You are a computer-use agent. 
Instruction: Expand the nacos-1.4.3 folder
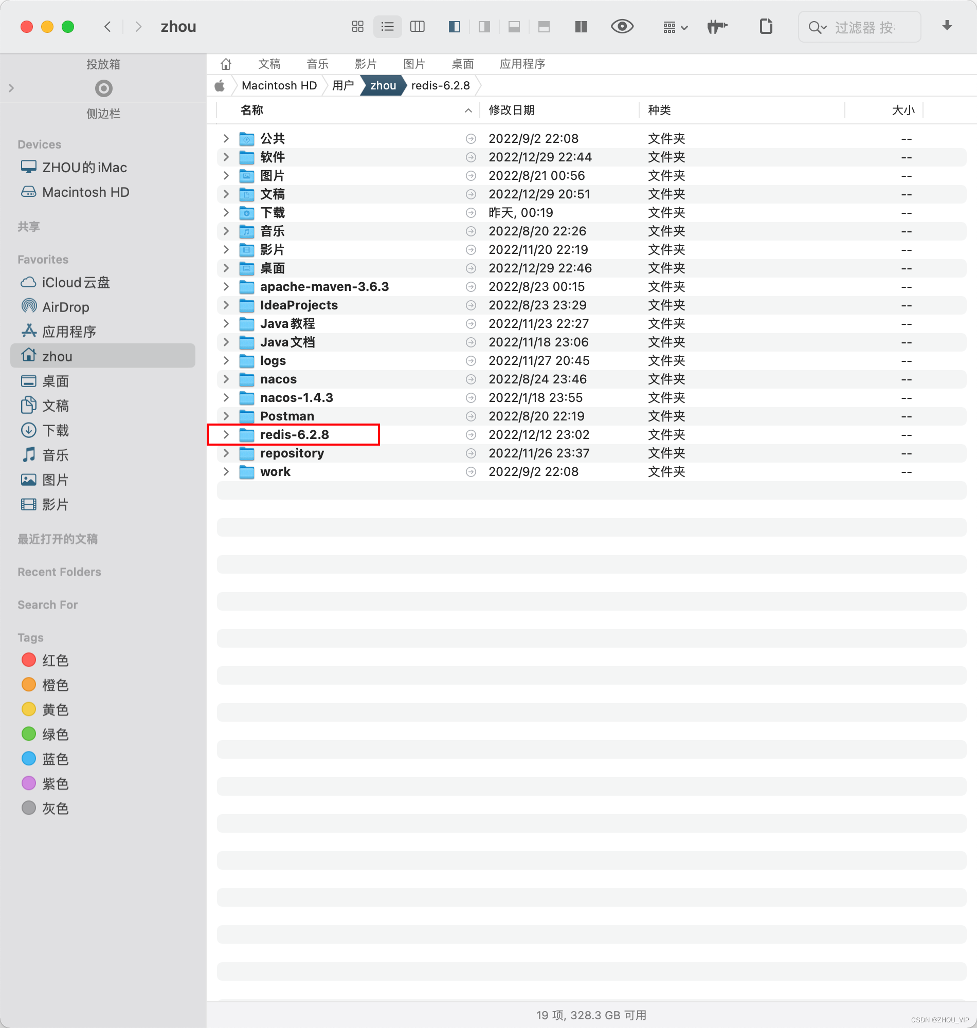point(226,397)
